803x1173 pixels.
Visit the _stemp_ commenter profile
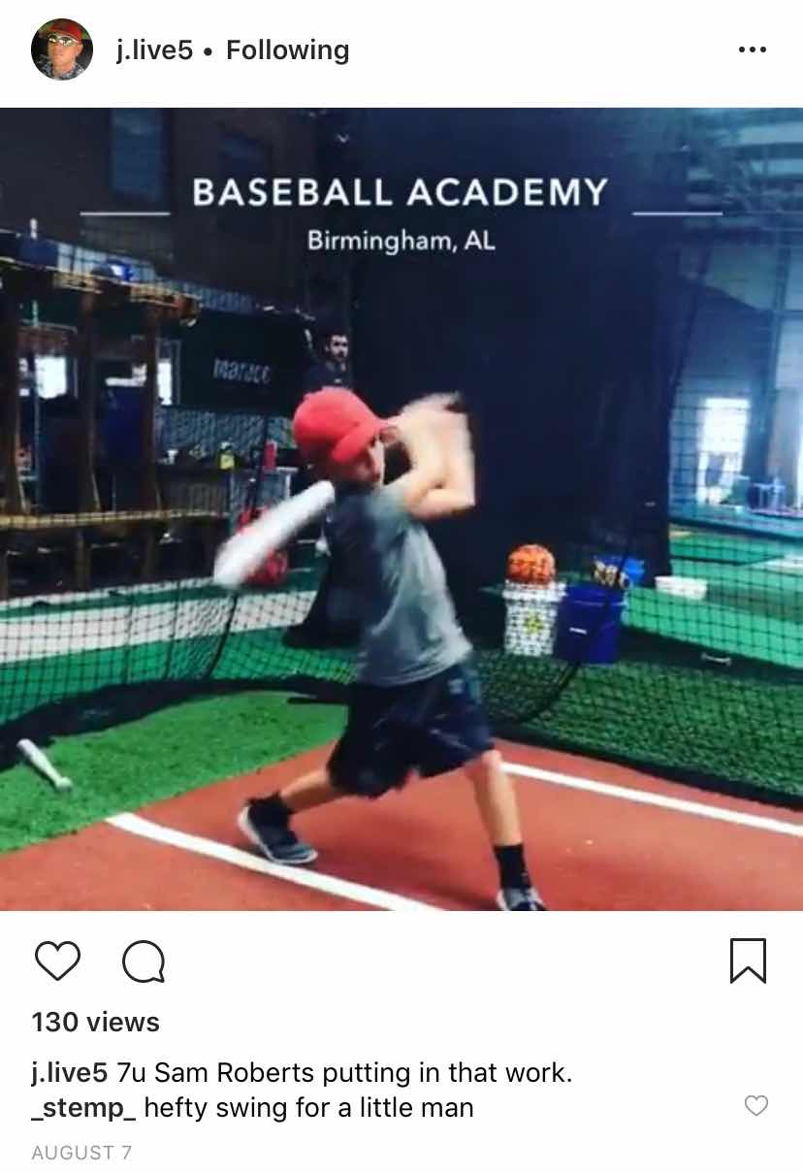(83, 1107)
